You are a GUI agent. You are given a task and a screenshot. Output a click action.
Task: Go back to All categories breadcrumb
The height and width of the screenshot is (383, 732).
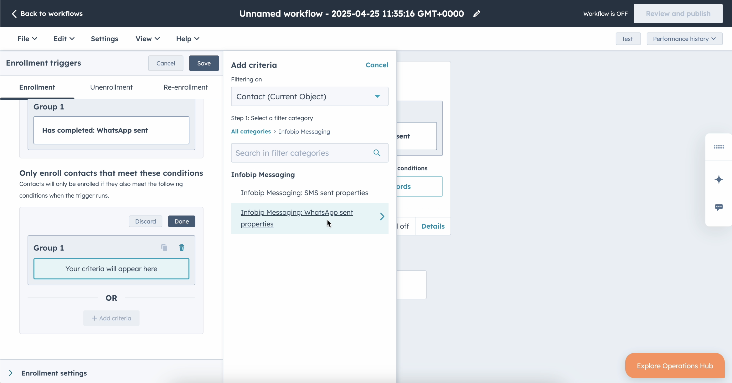tap(251, 132)
